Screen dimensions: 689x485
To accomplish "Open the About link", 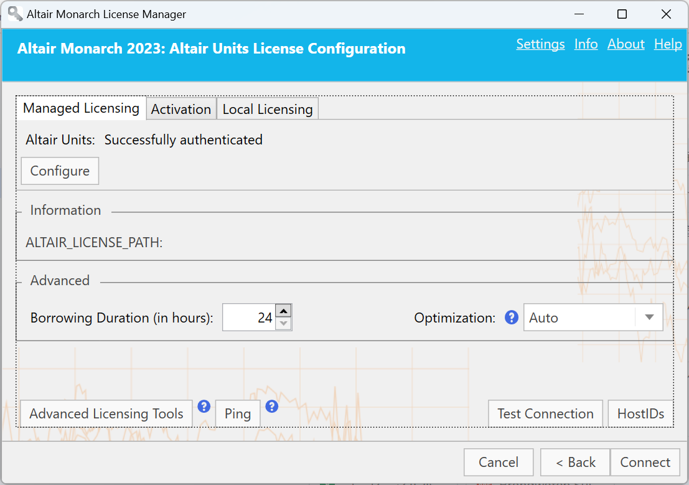I will [626, 44].
